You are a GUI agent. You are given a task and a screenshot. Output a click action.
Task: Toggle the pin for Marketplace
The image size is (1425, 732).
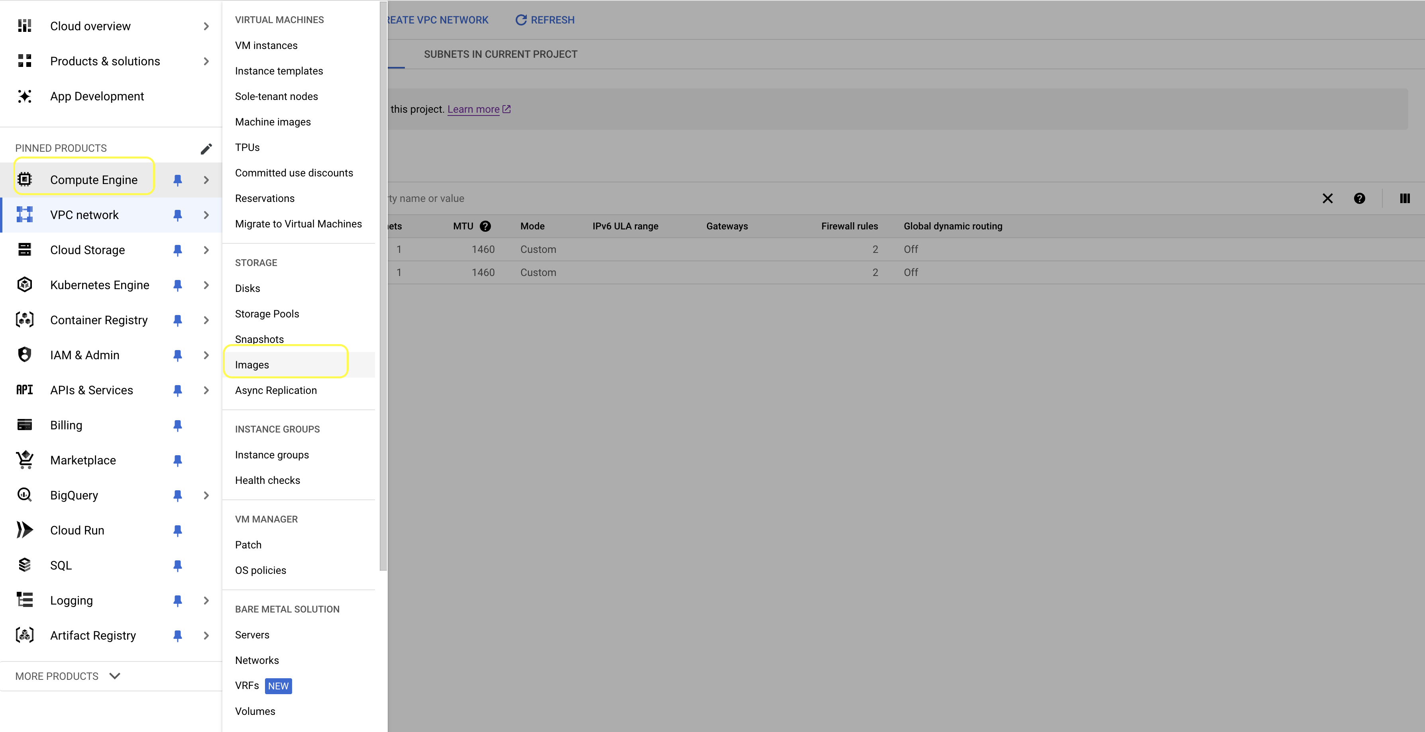point(178,460)
